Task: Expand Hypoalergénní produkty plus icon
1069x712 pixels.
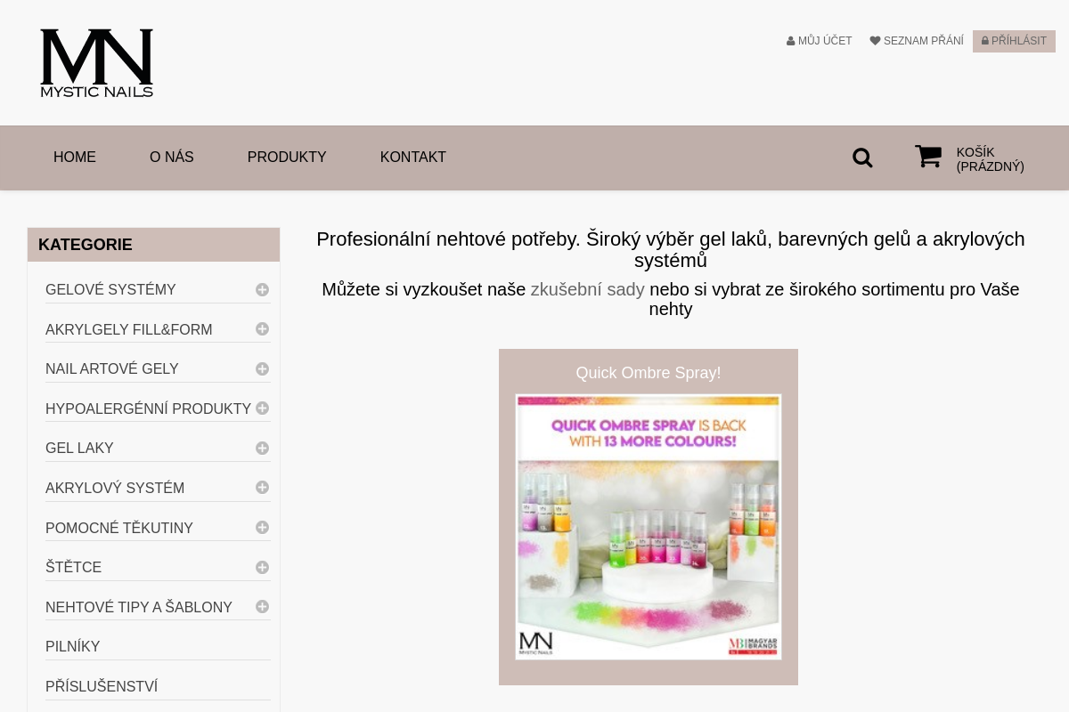Action: (262, 409)
